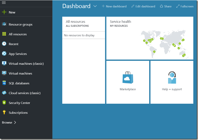Click the Security Center shield icon
The width and height of the screenshot is (198, 140).
(x=4, y=102)
